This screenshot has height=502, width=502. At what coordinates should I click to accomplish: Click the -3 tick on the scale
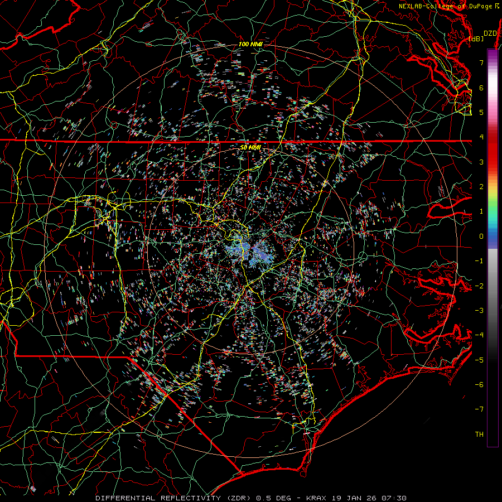pos(479,311)
